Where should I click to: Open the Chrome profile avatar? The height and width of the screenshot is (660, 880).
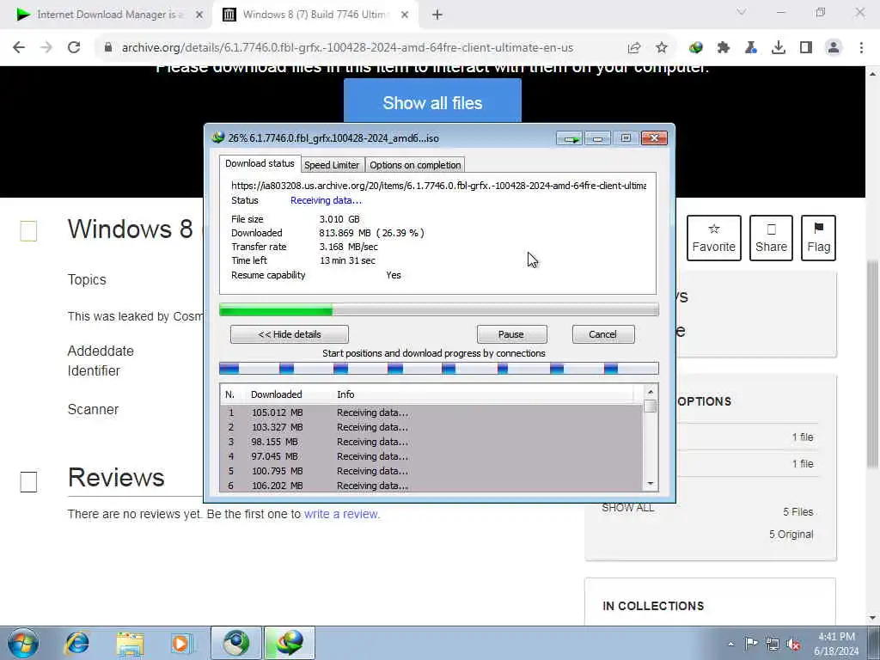834,48
